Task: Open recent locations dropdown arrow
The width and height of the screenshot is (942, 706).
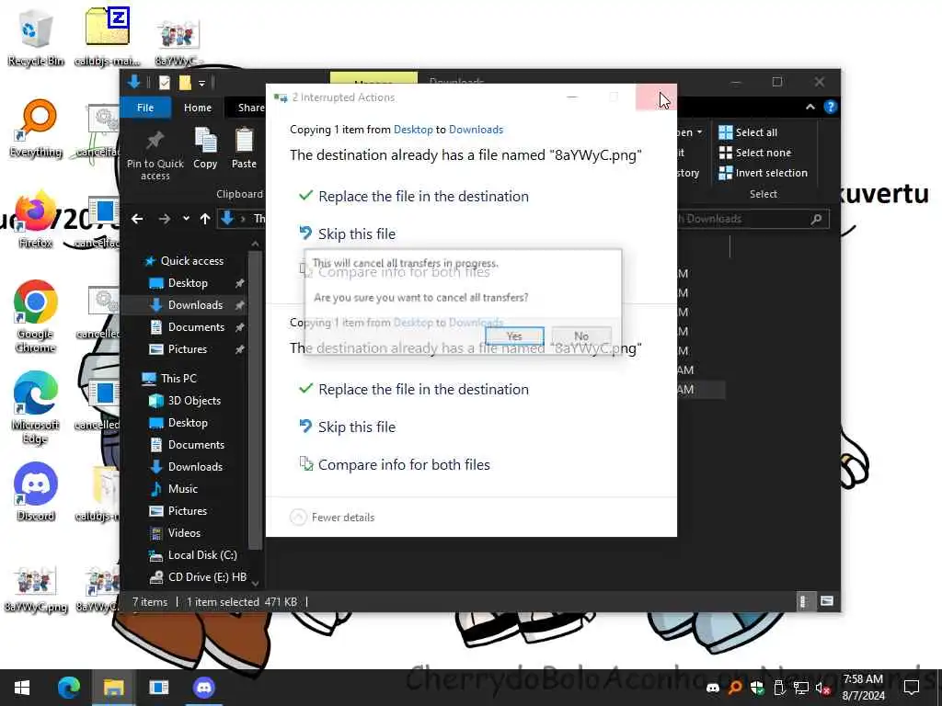Action: tap(186, 219)
